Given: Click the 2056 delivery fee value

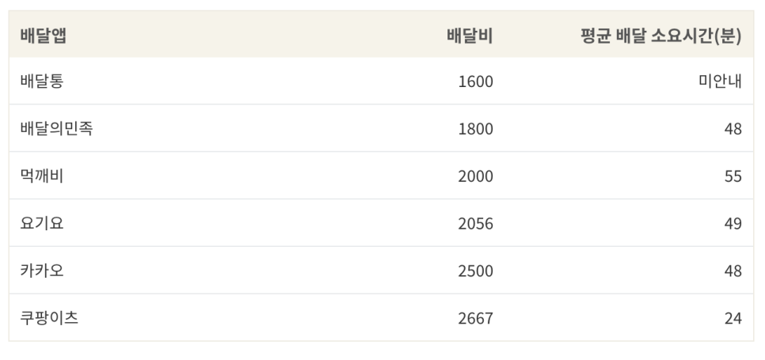Looking at the screenshot, I should point(476,224).
